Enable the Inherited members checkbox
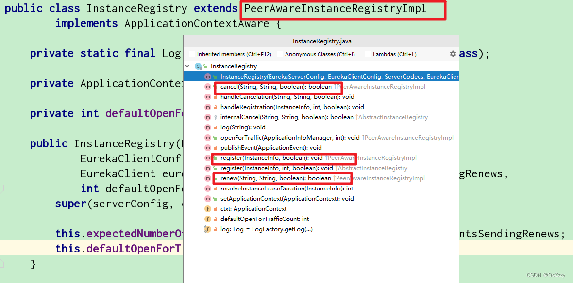The image size is (573, 283). (x=192, y=54)
